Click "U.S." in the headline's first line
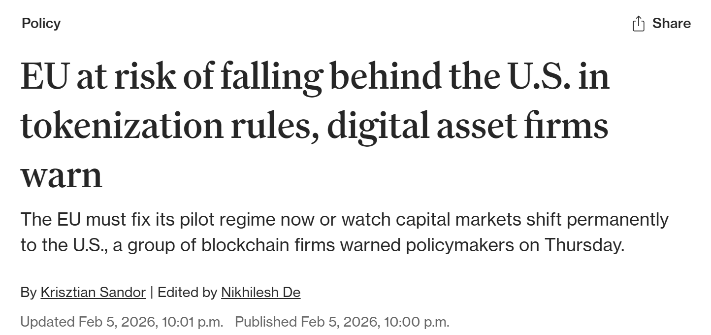711x335 pixels. [x=540, y=76]
